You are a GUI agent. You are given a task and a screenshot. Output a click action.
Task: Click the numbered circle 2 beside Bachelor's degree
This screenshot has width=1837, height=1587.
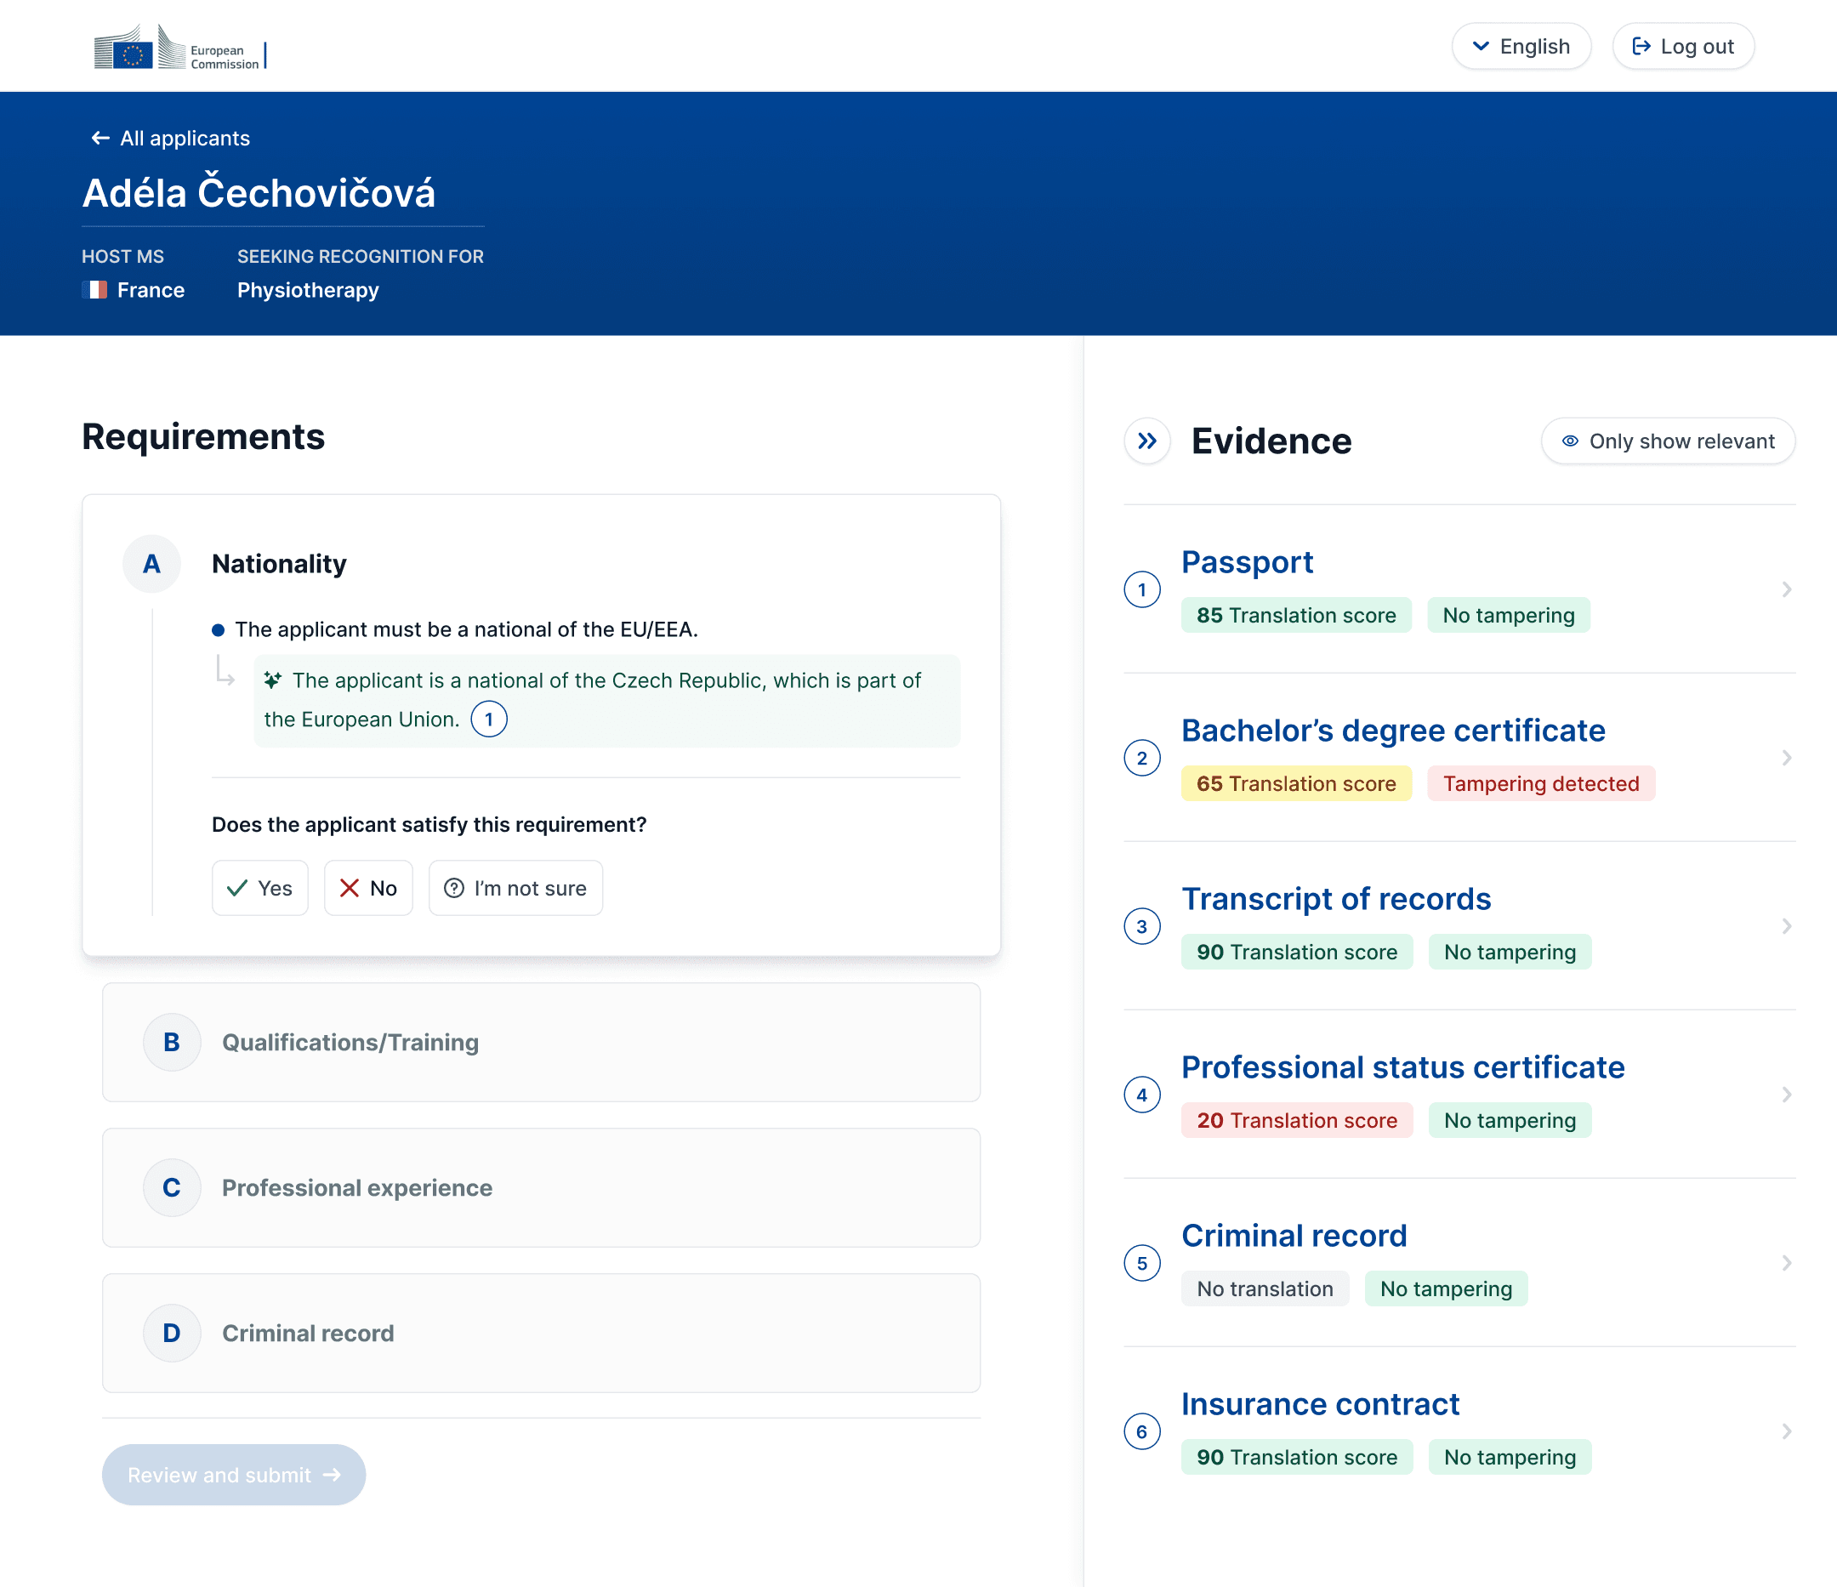pos(1141,758)
